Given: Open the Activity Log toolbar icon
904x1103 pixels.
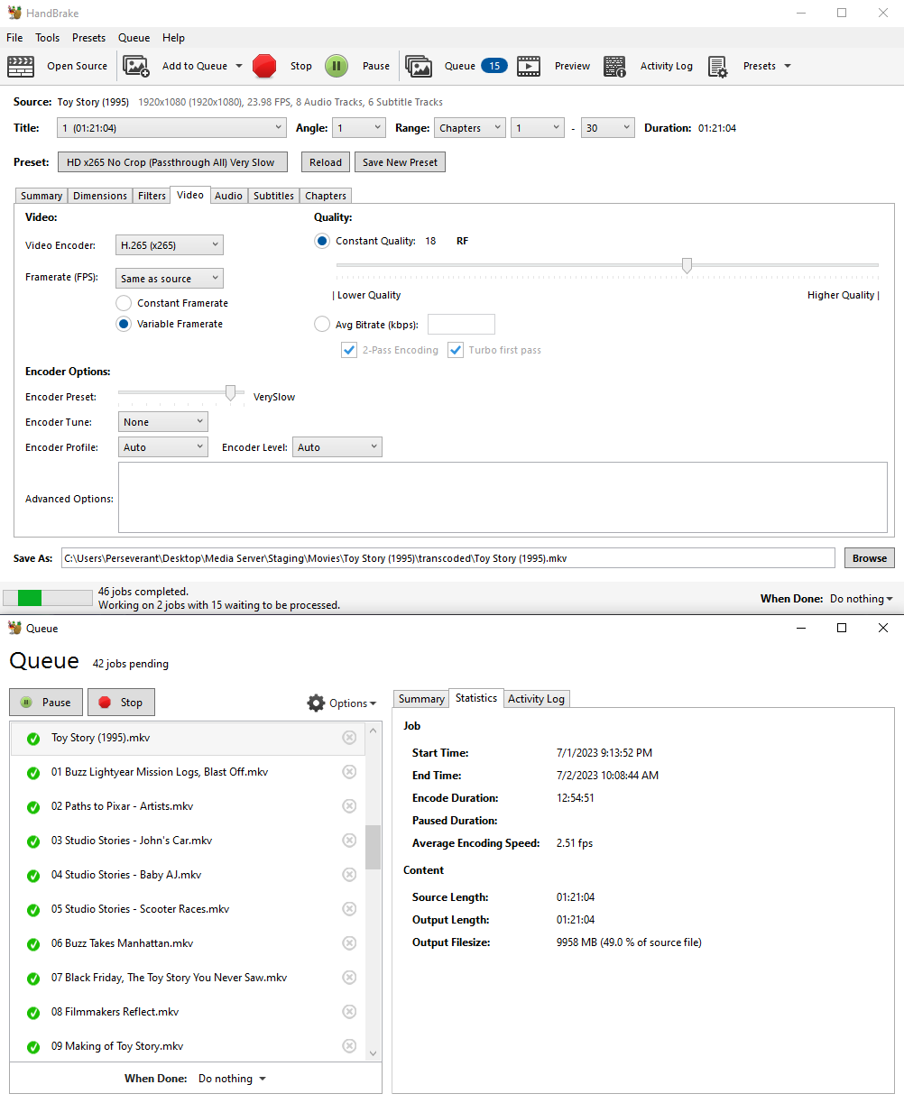Looking at the screenshot, I should [615, 66].
